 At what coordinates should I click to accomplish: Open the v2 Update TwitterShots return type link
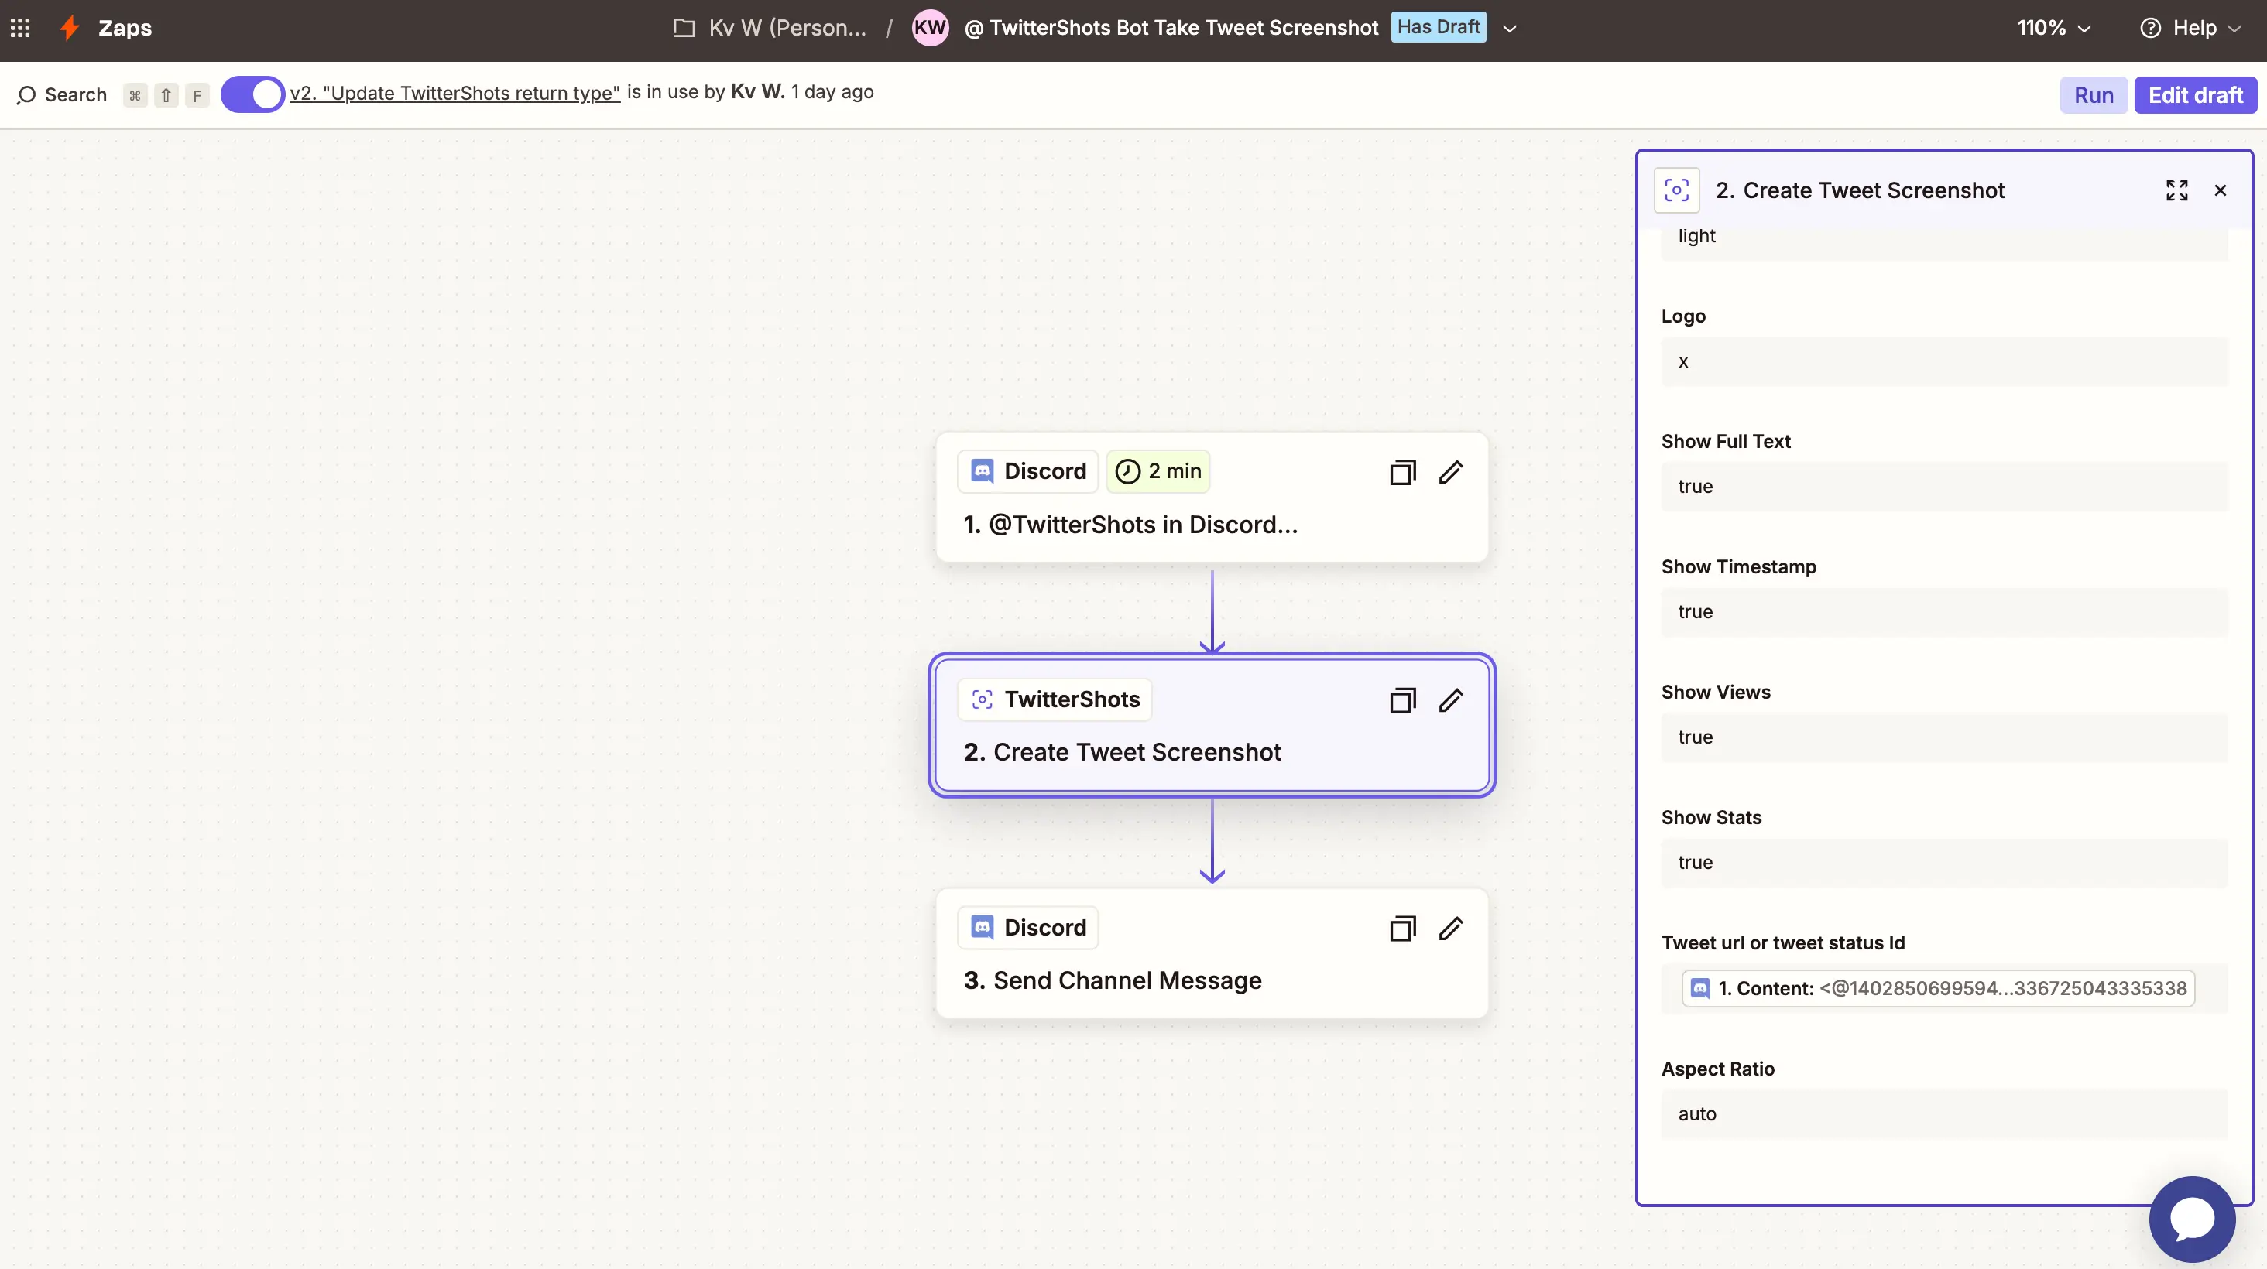coord(455,93)
